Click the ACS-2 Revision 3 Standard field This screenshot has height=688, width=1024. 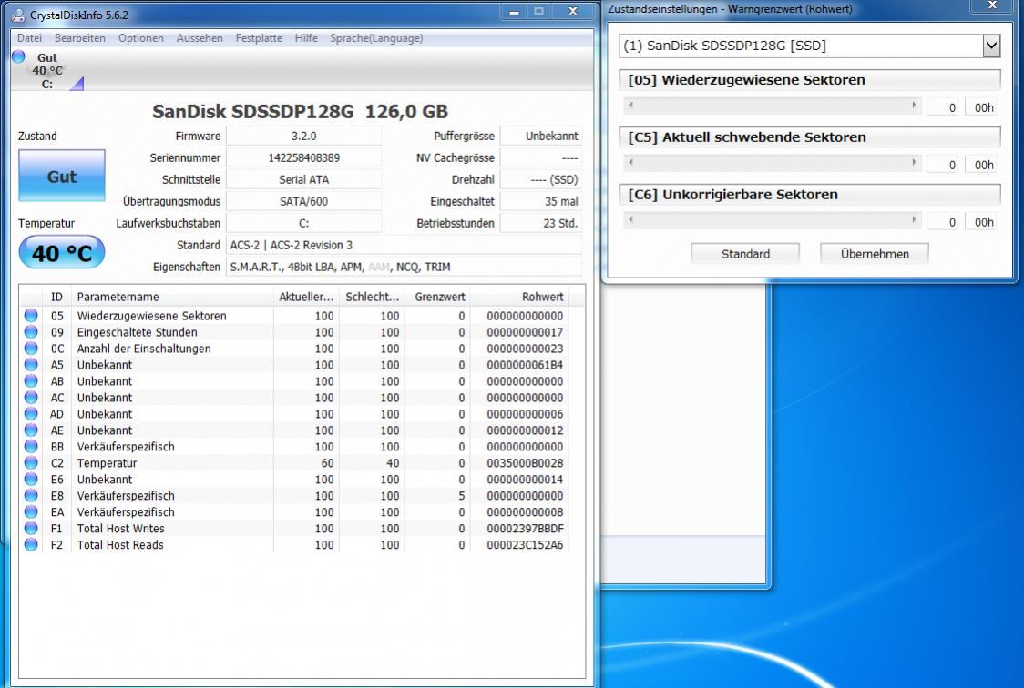pos(404,245)
